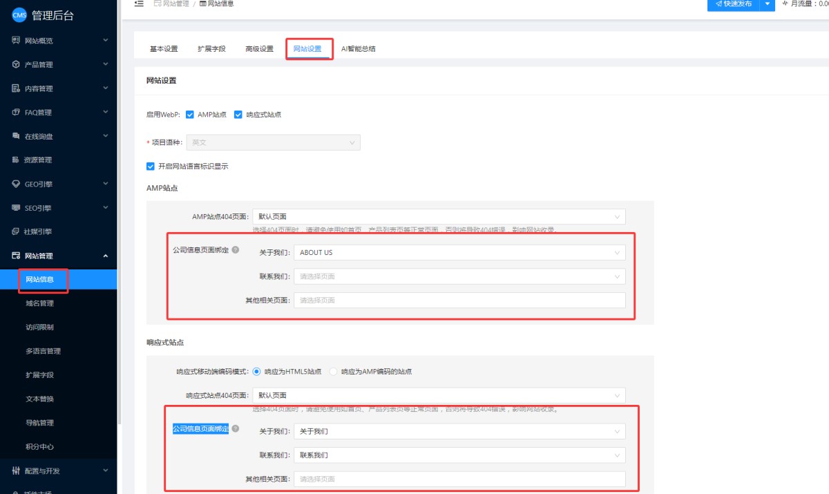The height and width of the screenshot is (494, 829).
Task: Toggle 开启网站语言标识显示 checkbox
Action: coord(151,166)
